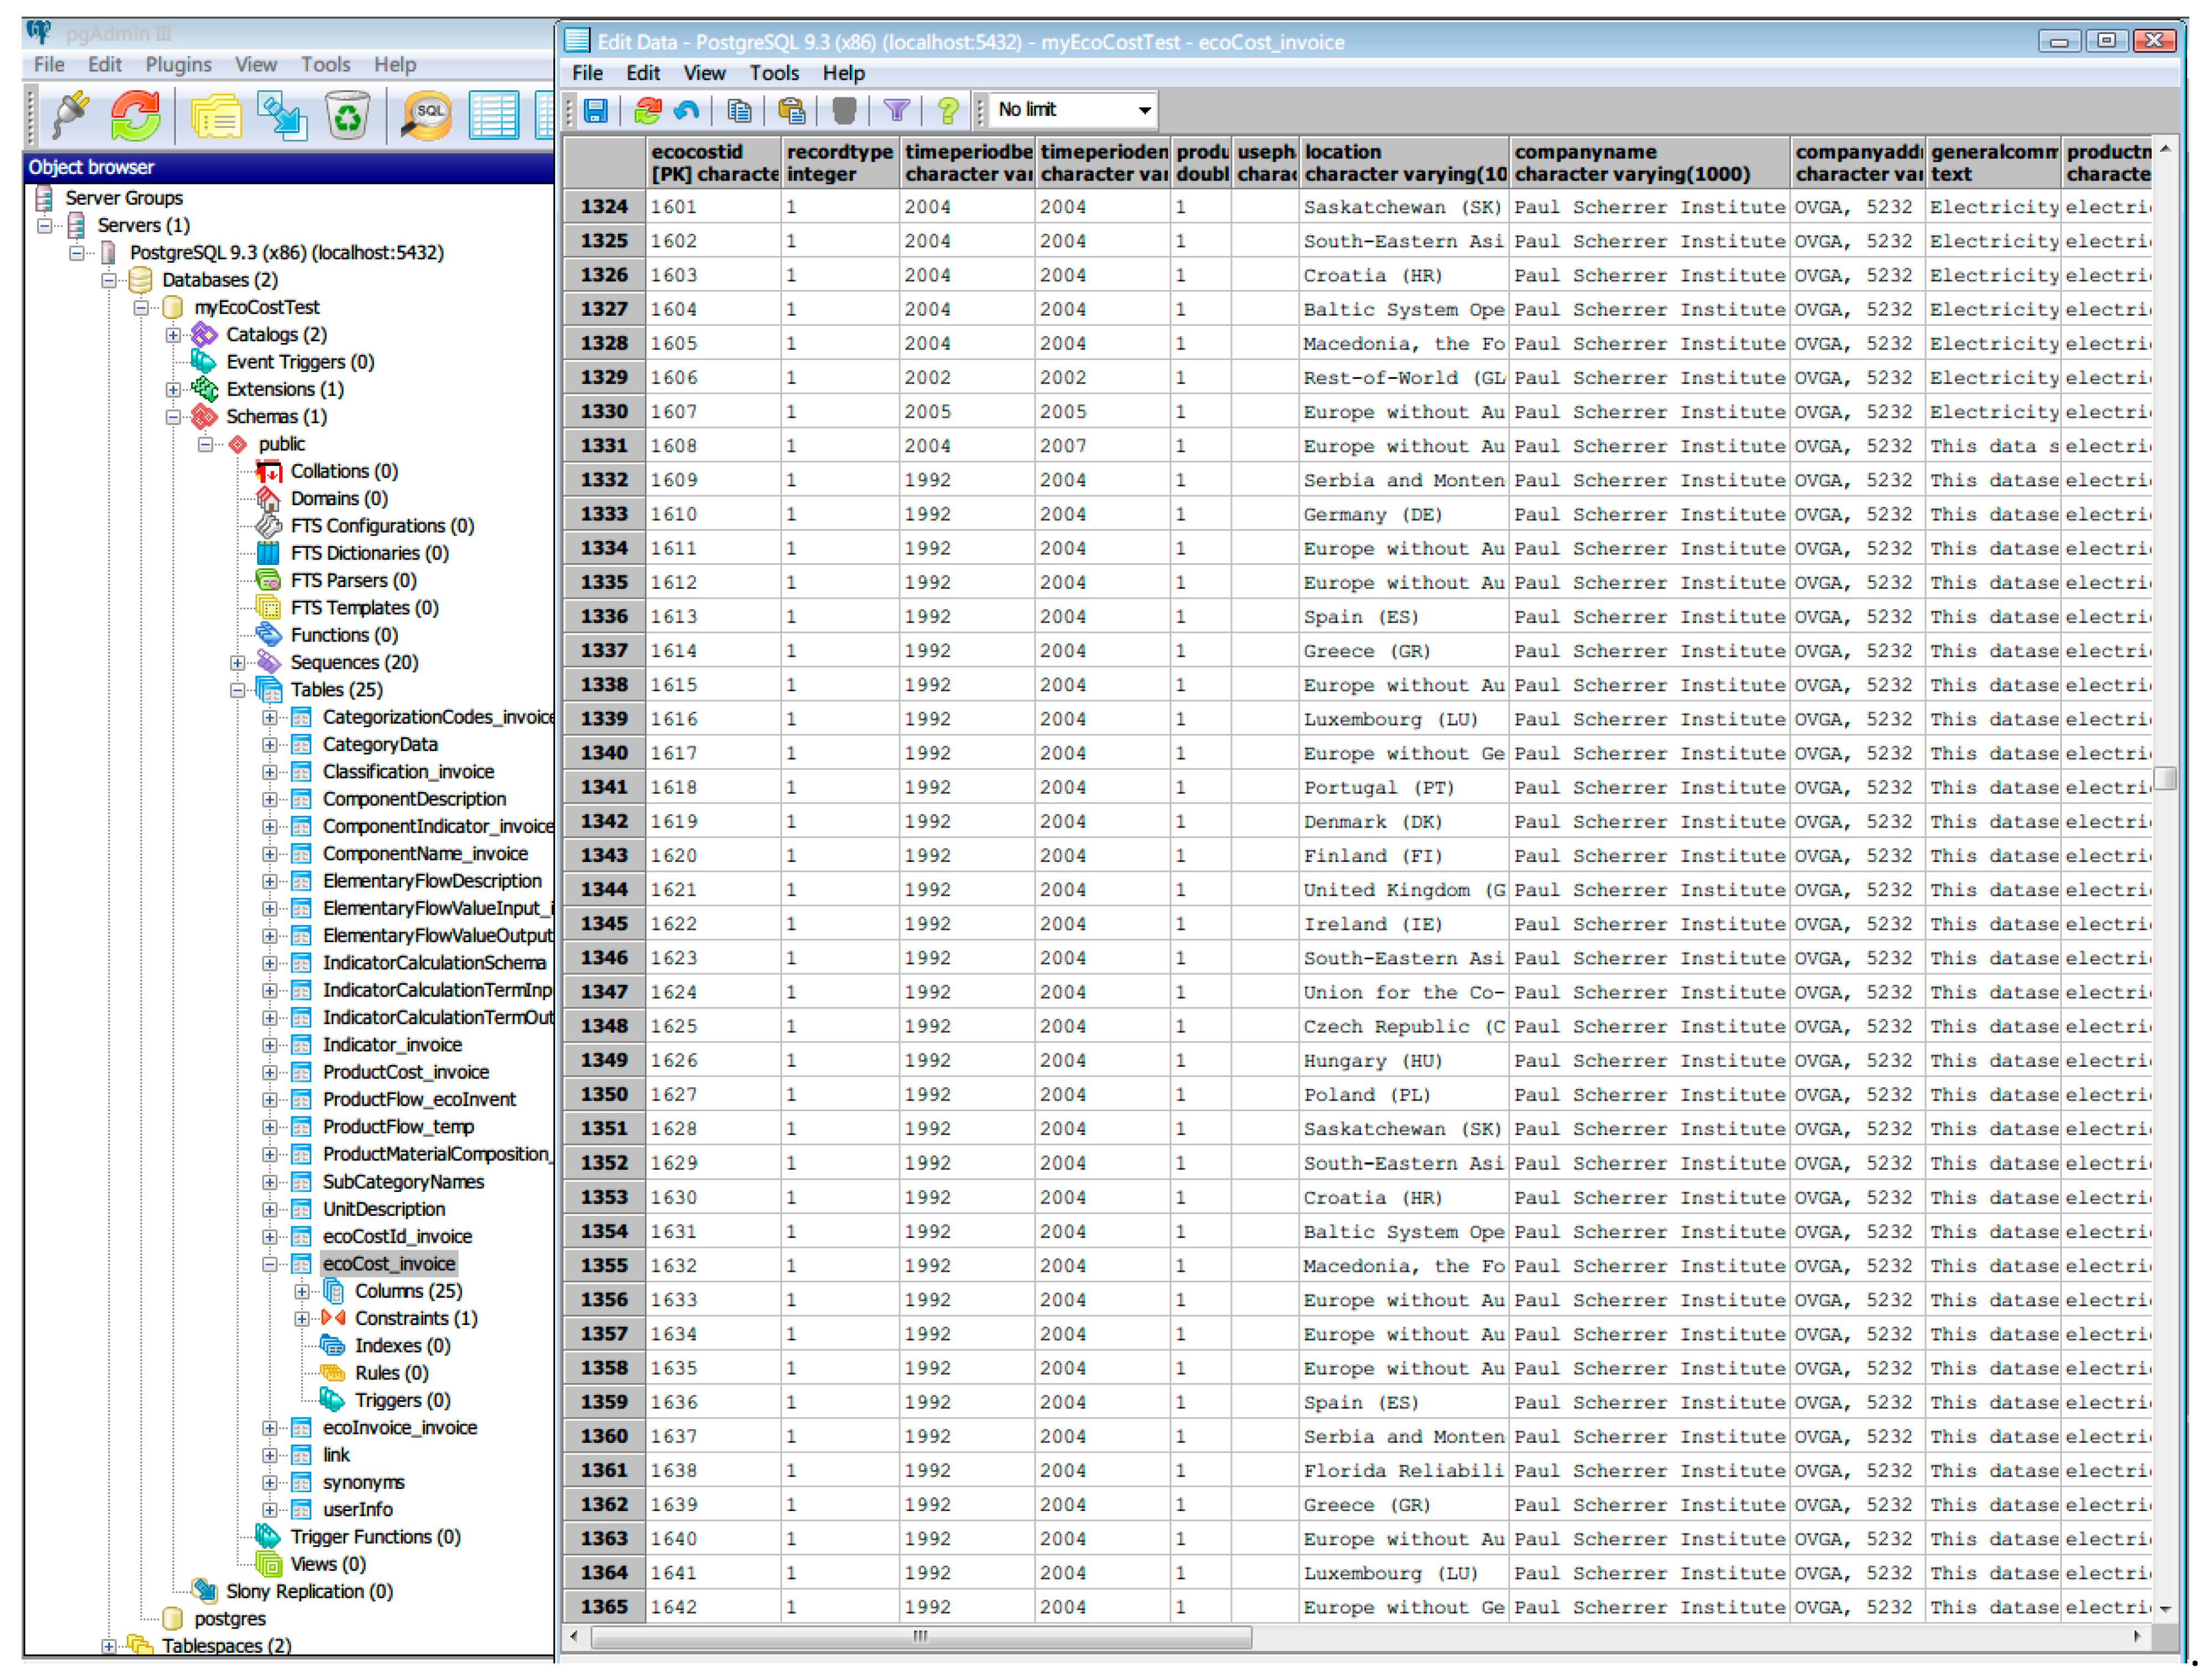Click the yellow help question mark icon
This screenshot has width=2212, height=1680.
point(947,110)
